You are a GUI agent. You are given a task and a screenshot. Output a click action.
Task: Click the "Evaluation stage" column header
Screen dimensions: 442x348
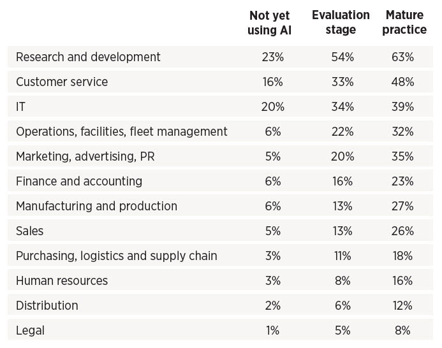pos(341,22)
